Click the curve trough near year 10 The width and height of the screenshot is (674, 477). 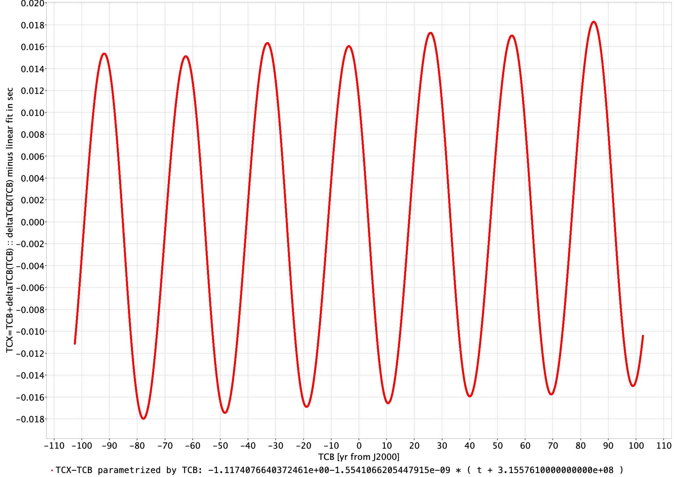coord(388,403)
